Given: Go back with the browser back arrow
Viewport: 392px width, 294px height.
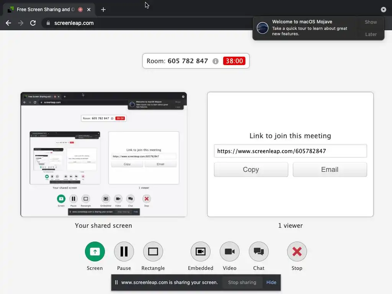Looking at the screenshot, I should [x=8, y=23].
